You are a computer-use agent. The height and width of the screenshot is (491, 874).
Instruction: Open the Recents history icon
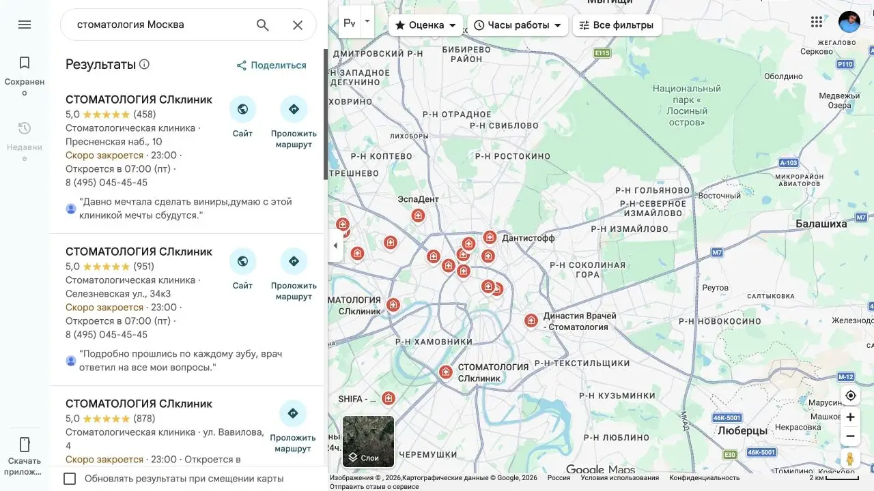pos(25,128)
